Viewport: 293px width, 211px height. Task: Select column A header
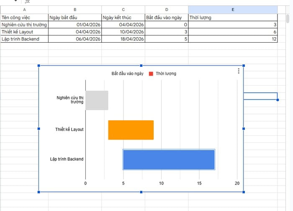(x=24, y=10)
